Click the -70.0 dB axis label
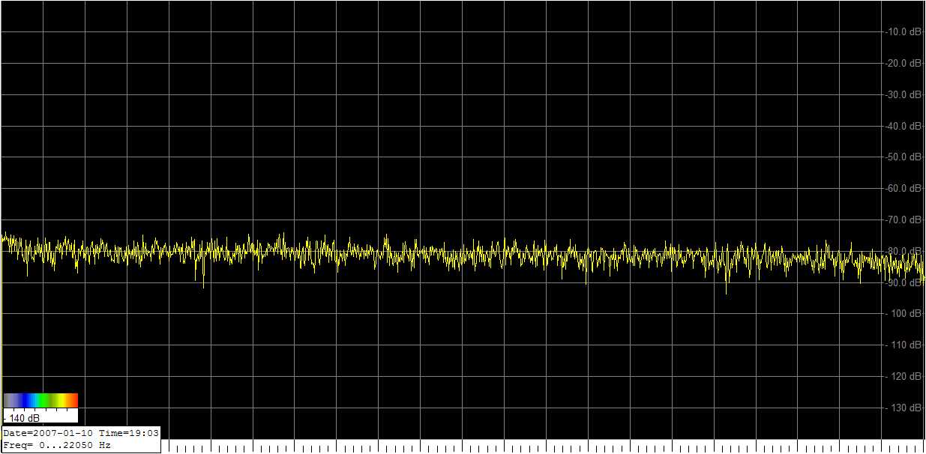 coord(904,220)
